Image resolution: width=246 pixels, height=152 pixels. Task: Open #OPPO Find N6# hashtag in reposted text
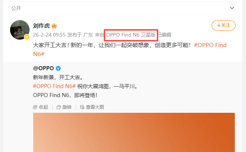54,86
